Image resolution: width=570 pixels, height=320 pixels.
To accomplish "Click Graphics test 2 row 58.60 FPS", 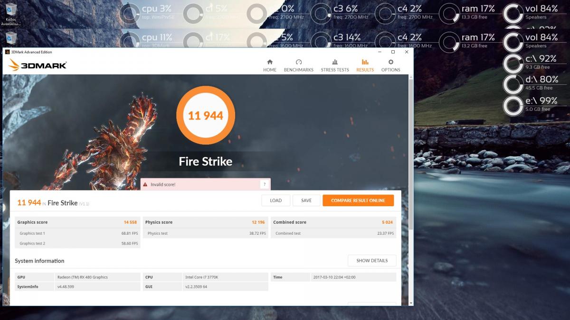I will 78,243.
